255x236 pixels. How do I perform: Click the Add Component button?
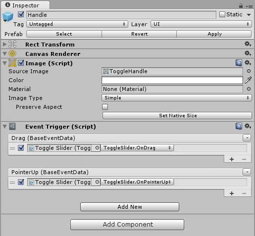click(x=127, y=225)
